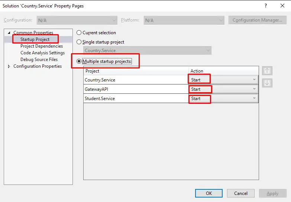Viewport: 291px width, 202px height.
Task: Click the move up arrow icon
Action: tap(266, 71)
